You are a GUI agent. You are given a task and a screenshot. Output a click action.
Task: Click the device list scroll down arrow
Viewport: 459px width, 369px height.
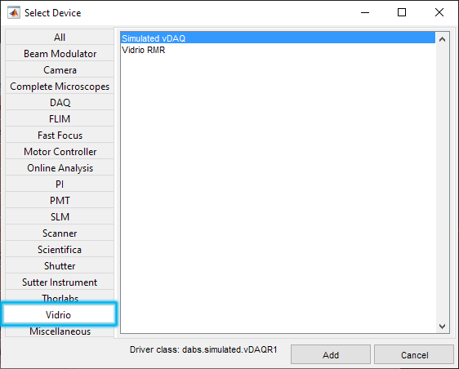tap(442, 326)
